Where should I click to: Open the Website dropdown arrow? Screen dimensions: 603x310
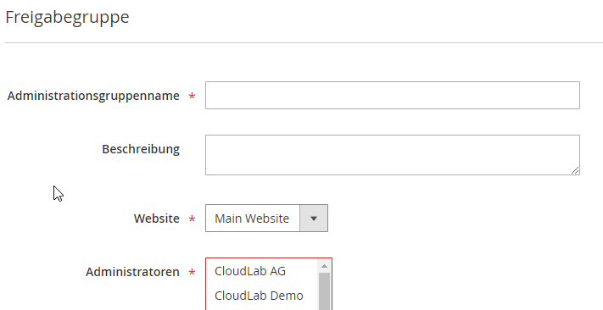[x=314, y=219]
